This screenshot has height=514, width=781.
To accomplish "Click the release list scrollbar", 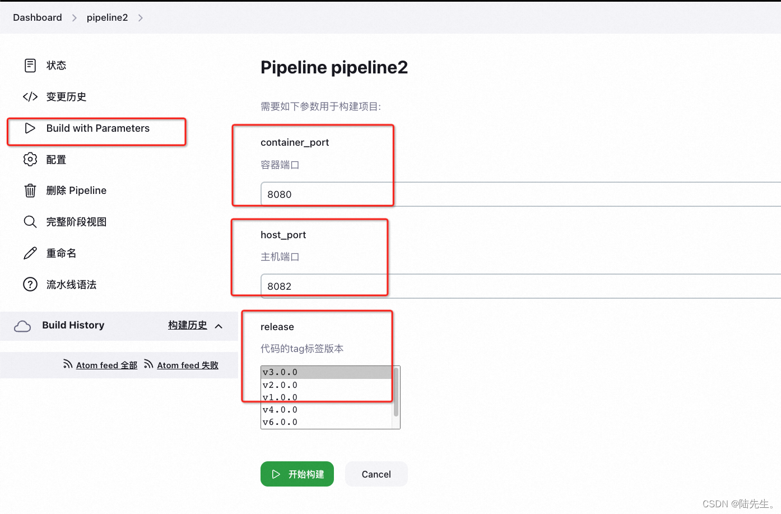I will [396, 392].
